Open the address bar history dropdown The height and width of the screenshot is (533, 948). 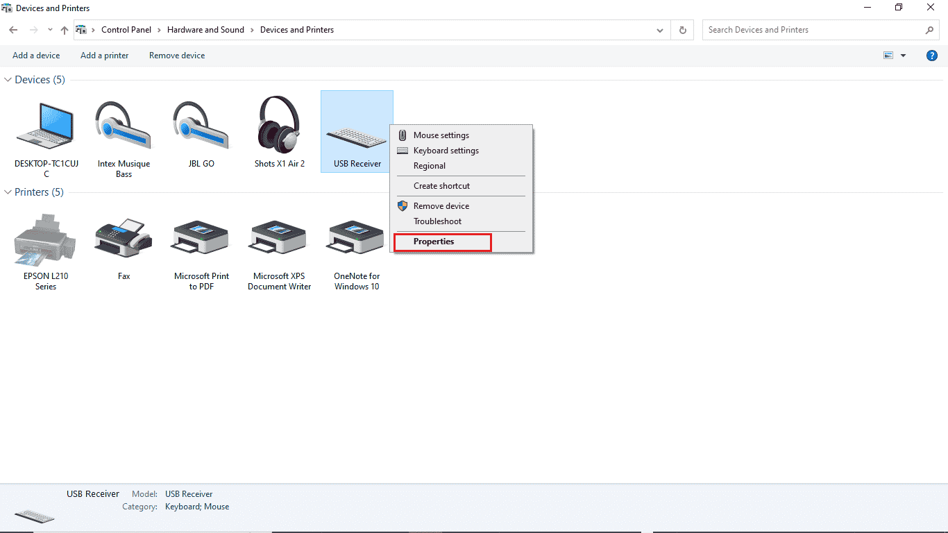point(660,30)
